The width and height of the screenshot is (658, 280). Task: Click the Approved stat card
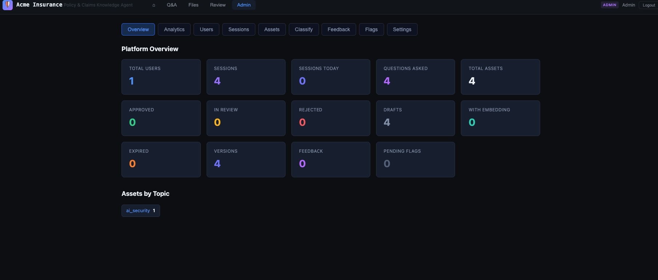161,118
